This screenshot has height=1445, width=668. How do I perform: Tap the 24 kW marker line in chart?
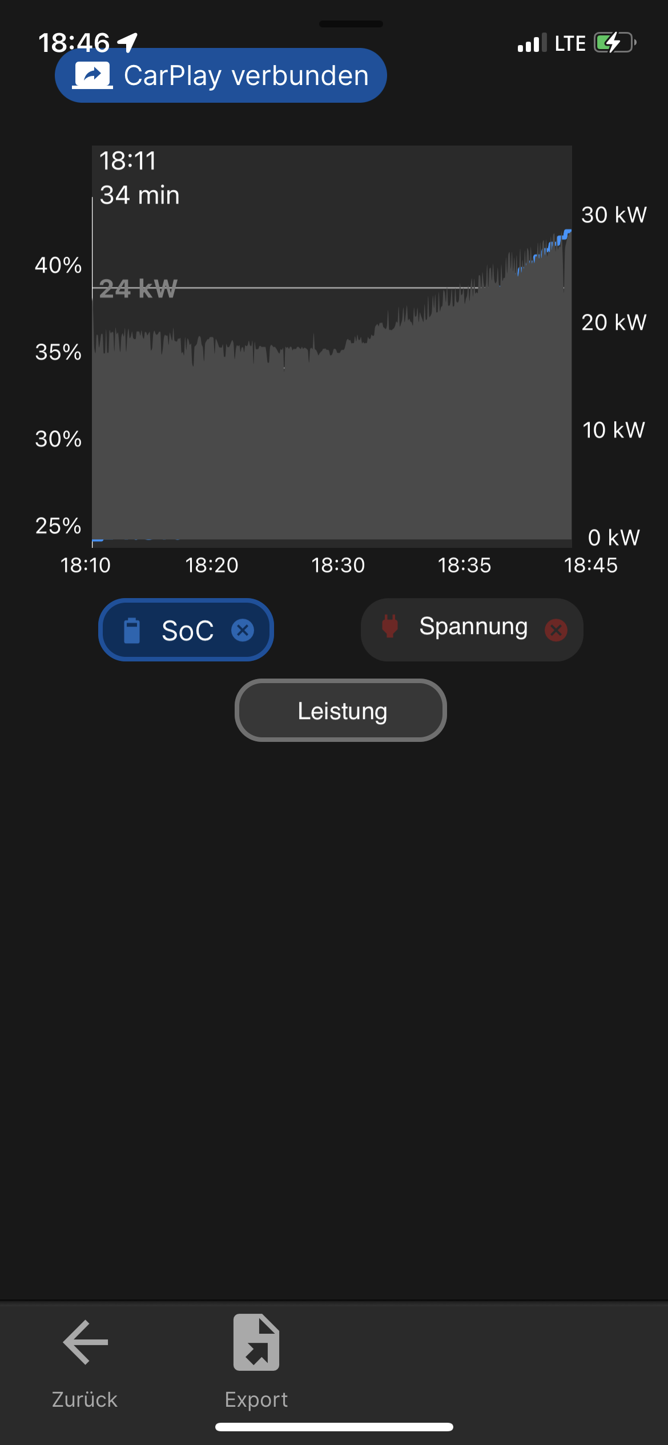pyautogui.click(x=285, y=288)
